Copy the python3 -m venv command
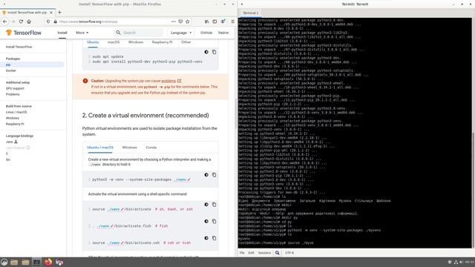 pyautogui.click(x=214, y=175)
